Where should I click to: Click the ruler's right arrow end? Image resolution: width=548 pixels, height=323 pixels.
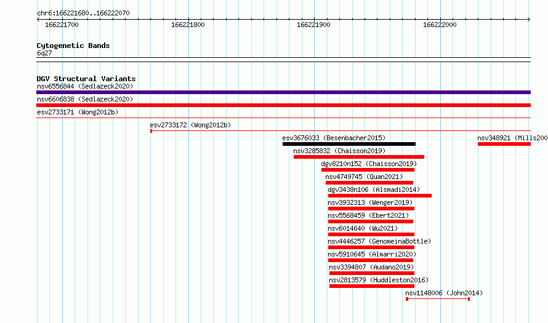(x=529, y=20)
